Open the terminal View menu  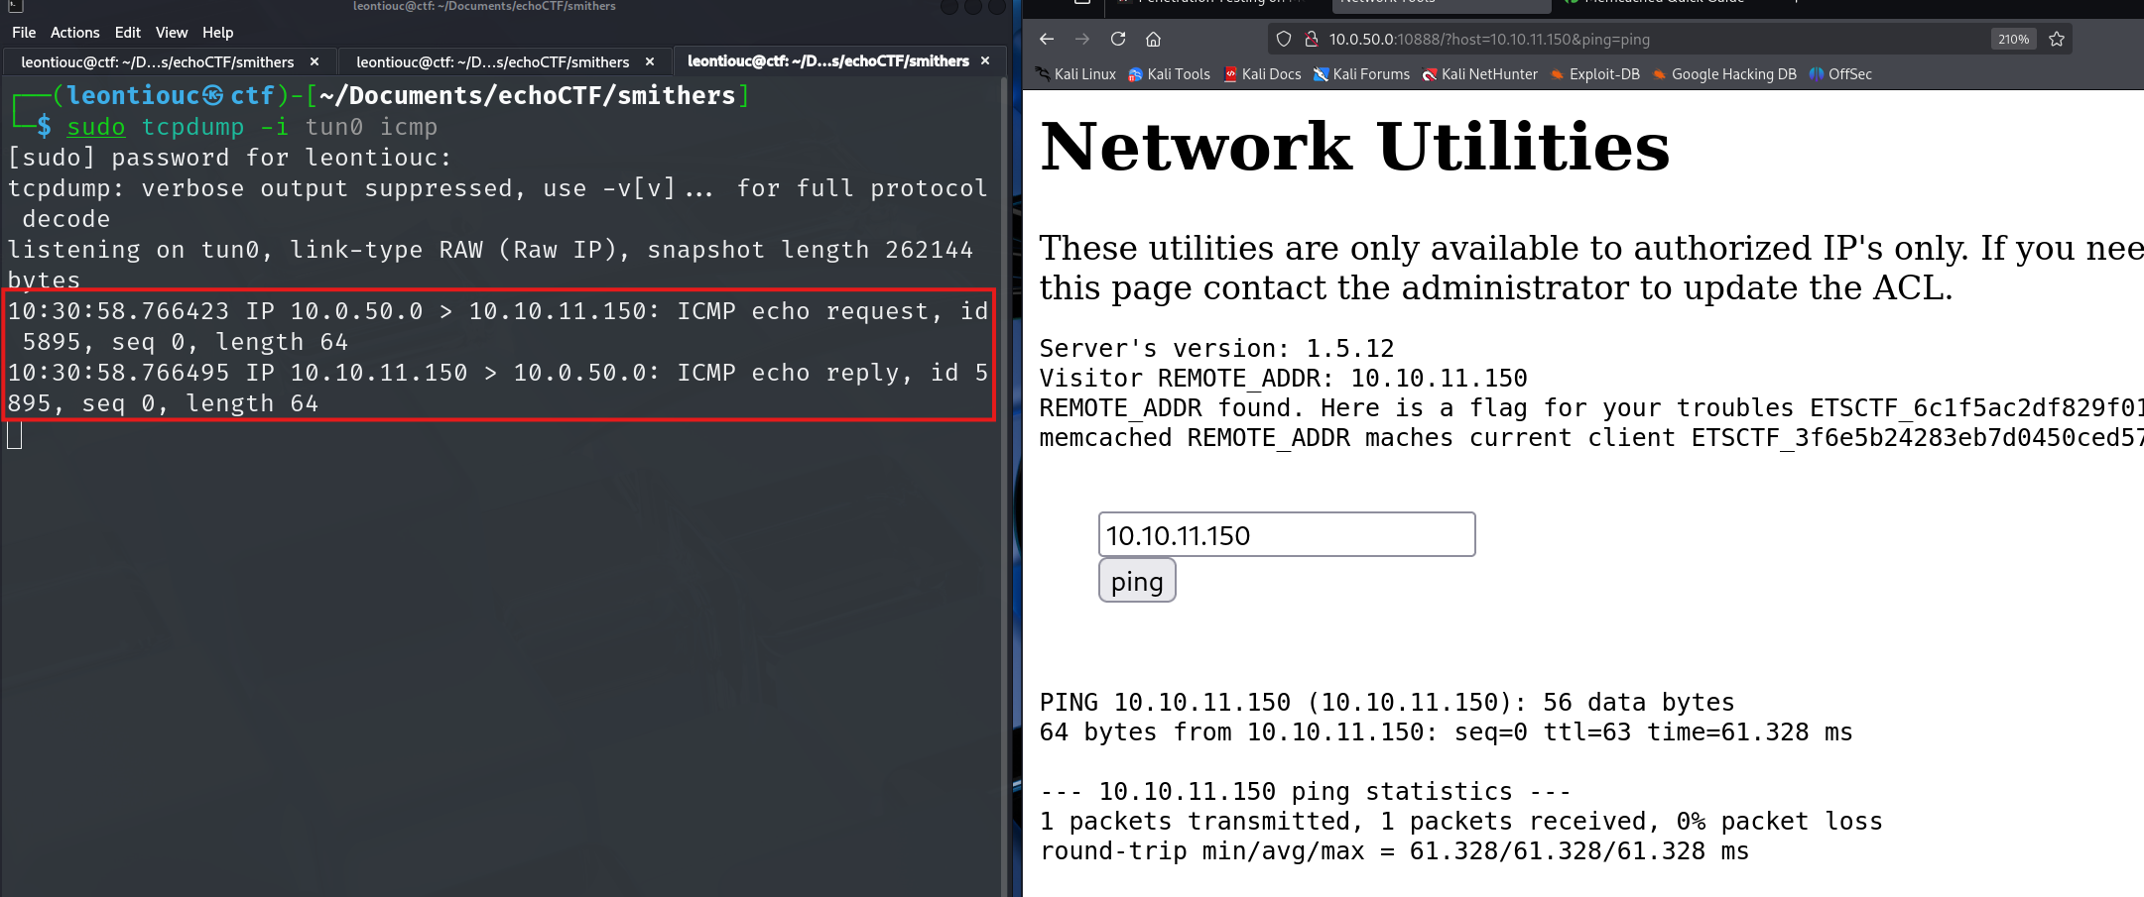(172, 33)
